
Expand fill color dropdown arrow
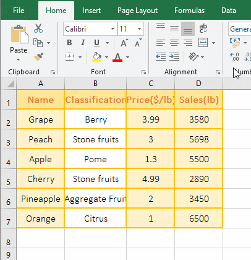[x=106, y=57]
